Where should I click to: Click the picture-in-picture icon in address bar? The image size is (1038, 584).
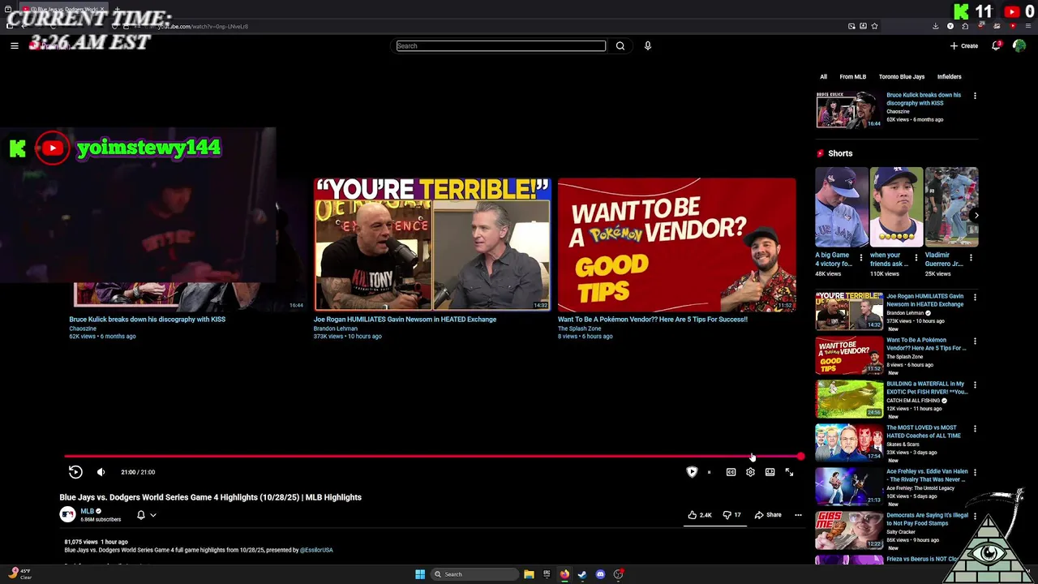(851, 26)
